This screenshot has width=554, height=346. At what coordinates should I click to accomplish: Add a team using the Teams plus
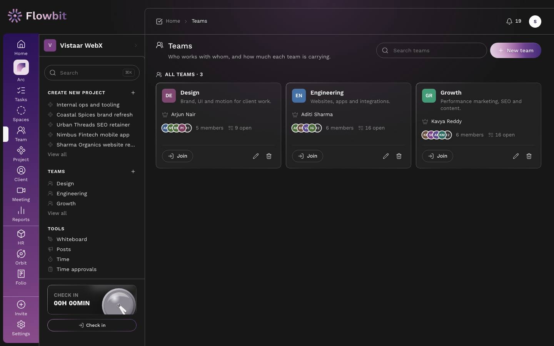point(133,171)
